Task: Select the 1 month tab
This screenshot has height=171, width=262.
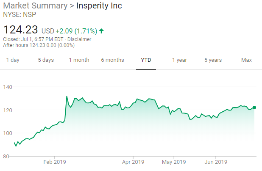Action: point(79,60)
